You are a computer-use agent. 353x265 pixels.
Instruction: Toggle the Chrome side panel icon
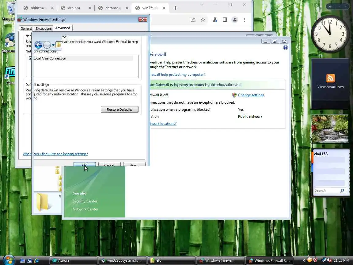coord(225,20)
